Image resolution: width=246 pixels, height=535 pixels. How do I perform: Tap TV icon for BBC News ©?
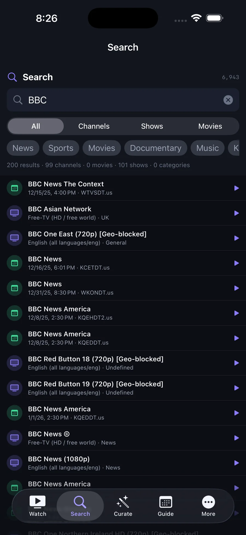(14, 438)
